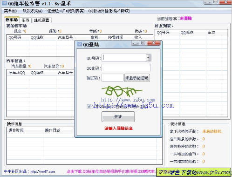The image size is (232, 177).
Task: Focus the 验证码 input field
Action: point(112,78)
